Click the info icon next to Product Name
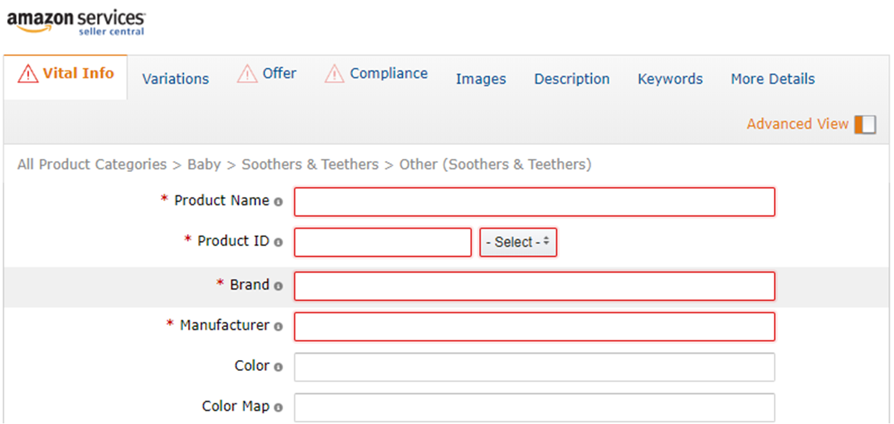This screenshot has width=894, height=424. (278, 202)
